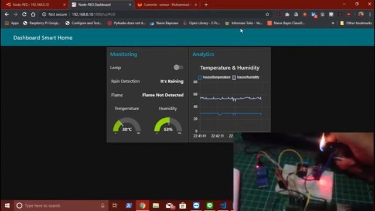
Task: Toggle house/temperature series in chart legend
Action: coord(214,77)
